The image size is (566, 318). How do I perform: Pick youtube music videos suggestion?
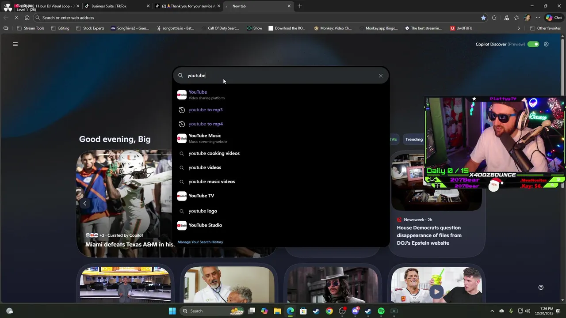(x=281, y=182)
